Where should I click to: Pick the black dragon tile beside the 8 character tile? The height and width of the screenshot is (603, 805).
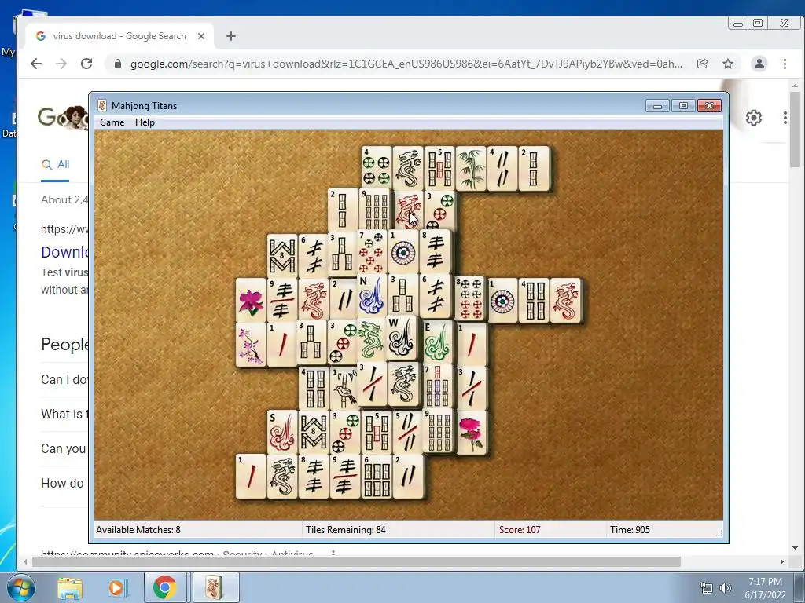point(282,477)
